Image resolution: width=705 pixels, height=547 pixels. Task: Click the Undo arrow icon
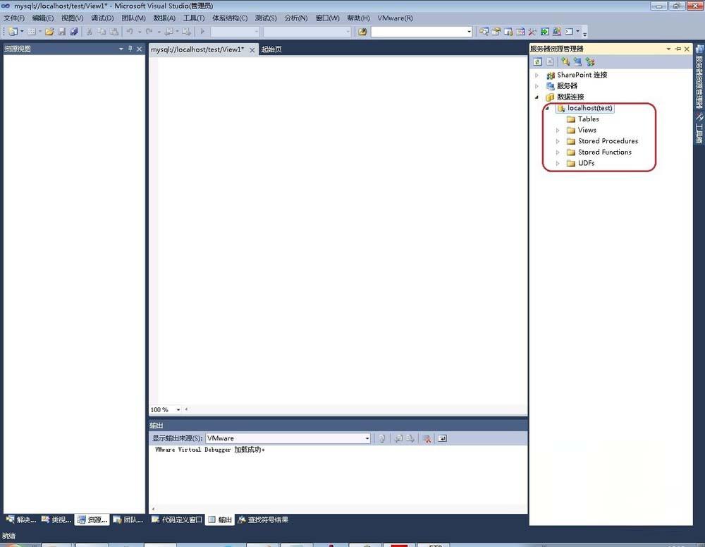point(130,32)
